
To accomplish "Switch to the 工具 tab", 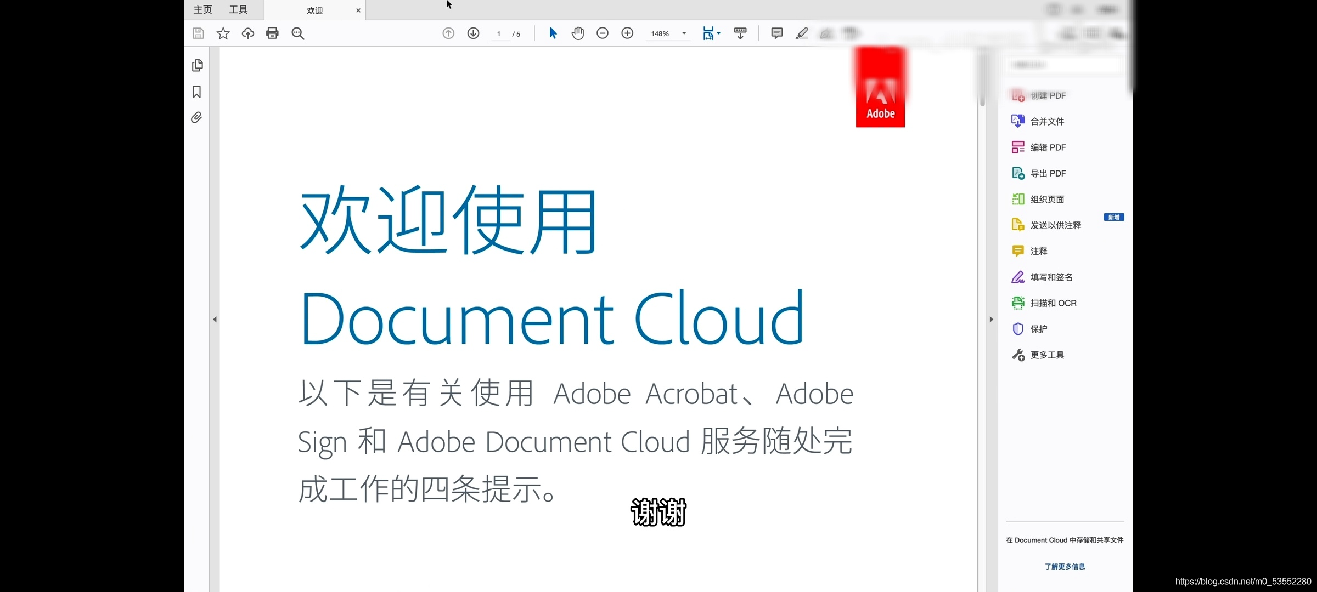I will click(x=238, y=9).
